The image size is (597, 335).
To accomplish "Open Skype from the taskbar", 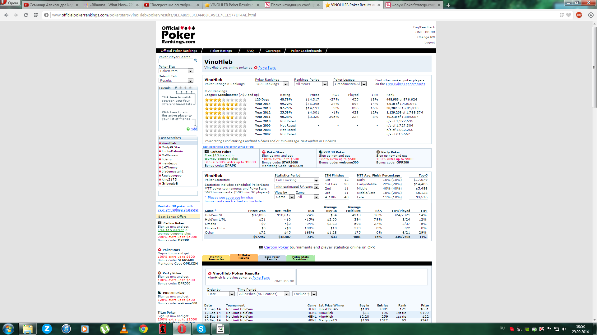I will coord(201,329).
